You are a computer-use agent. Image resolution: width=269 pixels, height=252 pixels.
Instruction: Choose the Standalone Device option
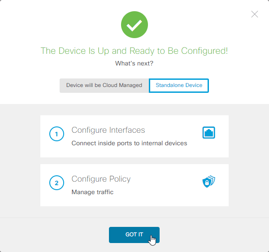click(179, 86)
